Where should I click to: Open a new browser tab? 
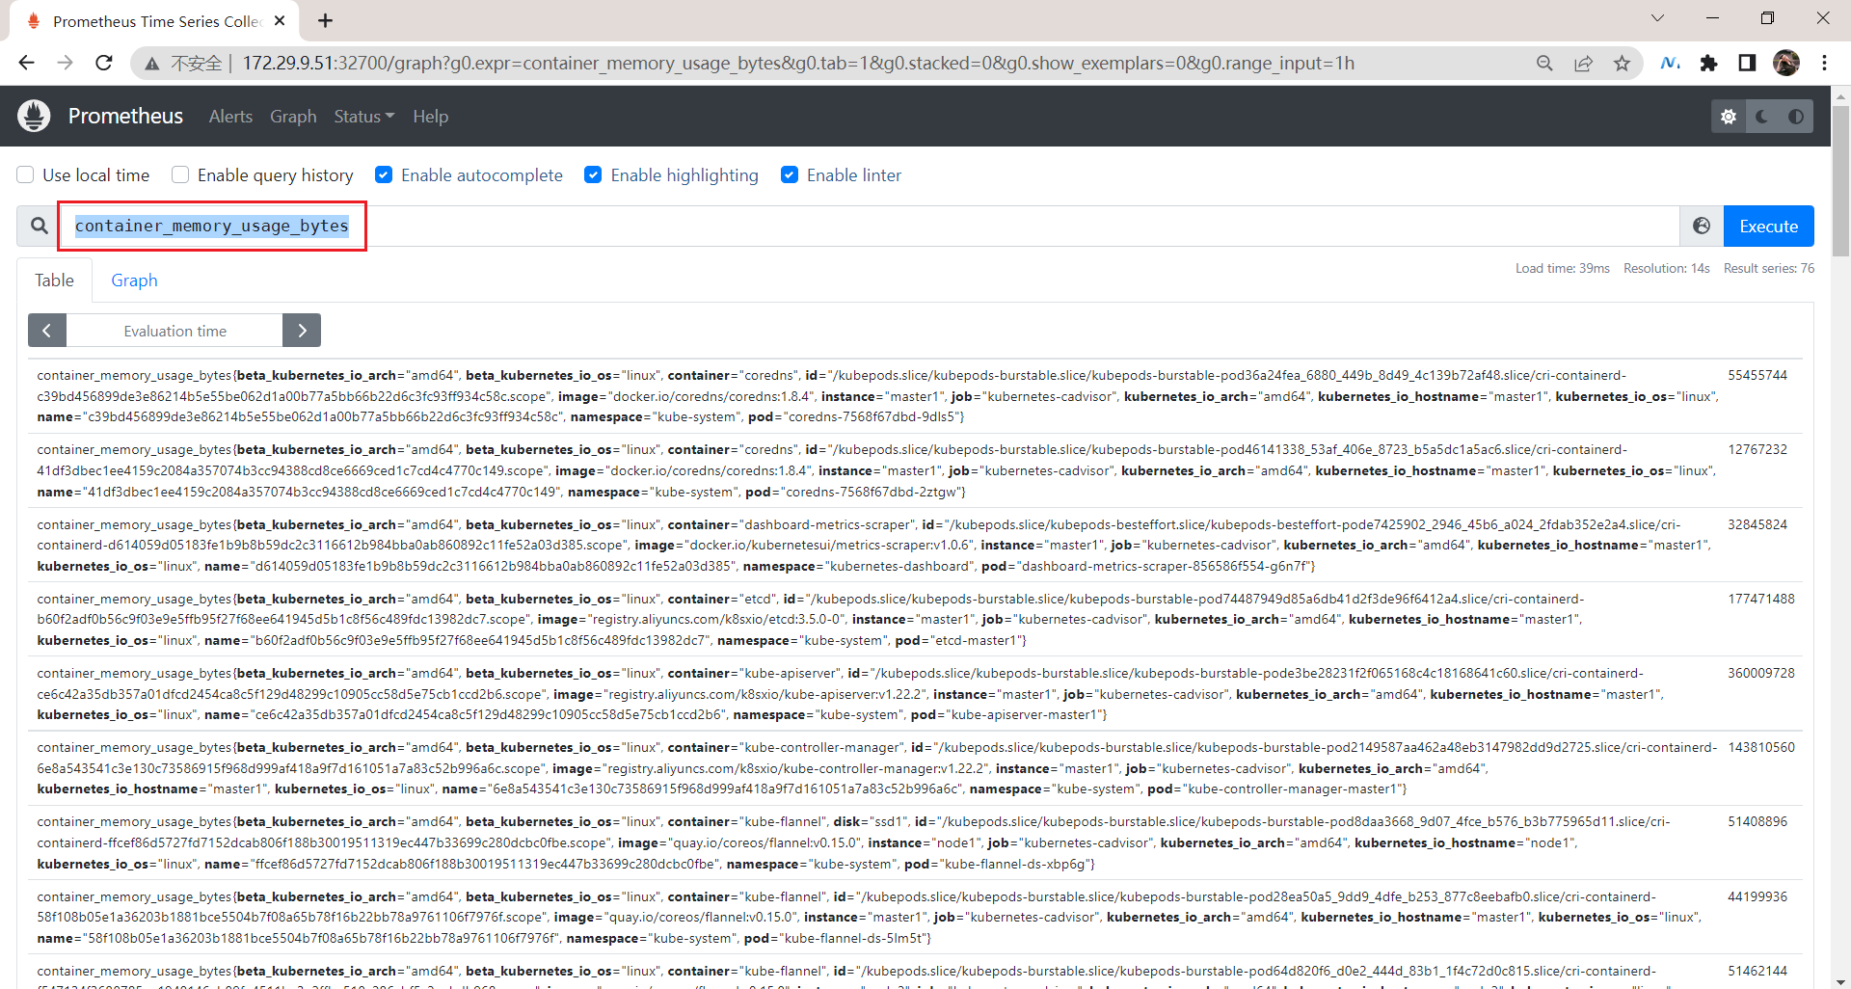(x=326, y=20)
